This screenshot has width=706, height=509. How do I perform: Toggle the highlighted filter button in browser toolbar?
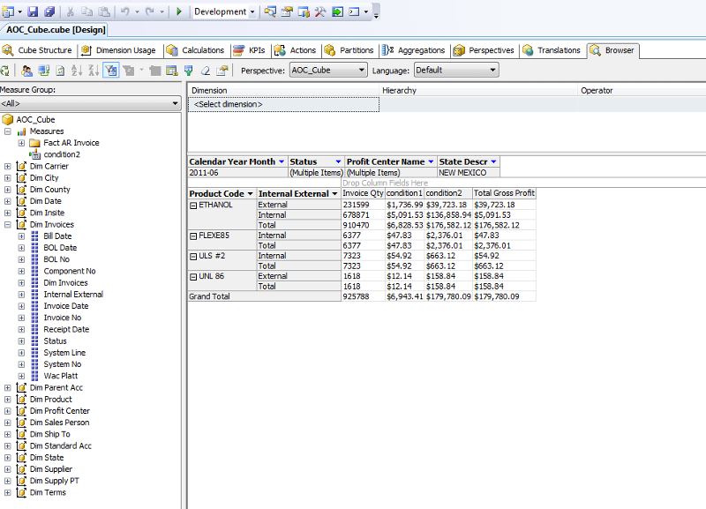(112, 71)
